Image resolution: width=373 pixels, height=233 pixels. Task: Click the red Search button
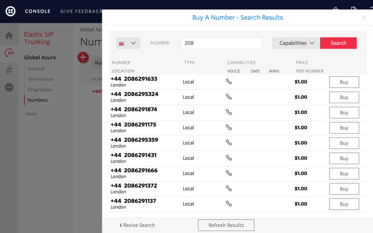click(x=338, y=43)
